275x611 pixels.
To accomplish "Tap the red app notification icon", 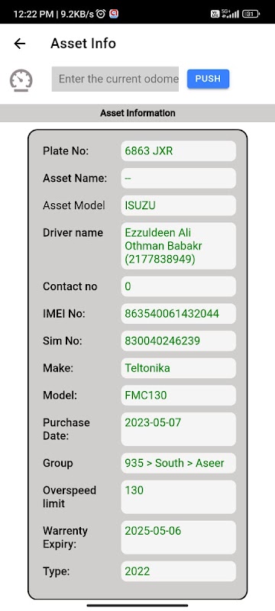I will click(114, 14).
